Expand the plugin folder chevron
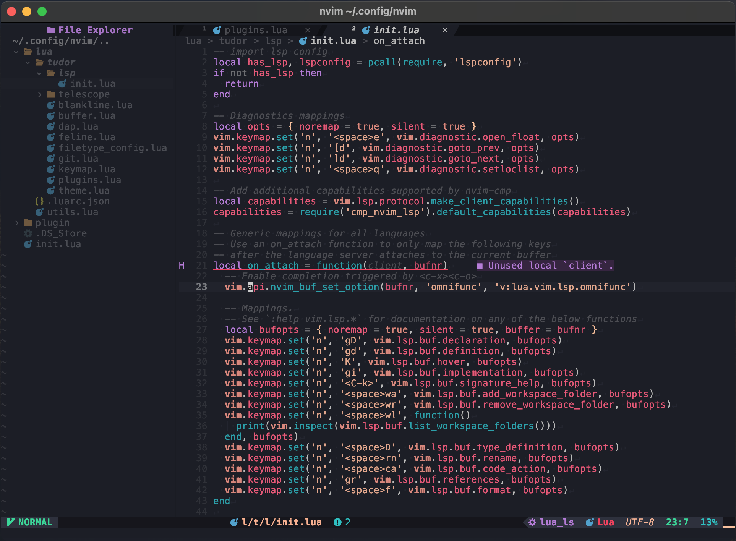Viewport: 736px width, 541px height. tap(16, 223)
